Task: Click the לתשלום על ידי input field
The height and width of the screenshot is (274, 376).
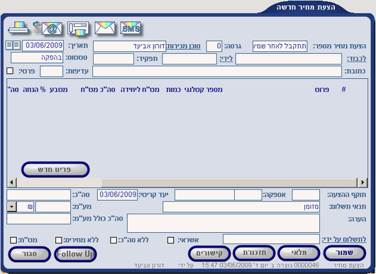Action: (x=272, y=239)
